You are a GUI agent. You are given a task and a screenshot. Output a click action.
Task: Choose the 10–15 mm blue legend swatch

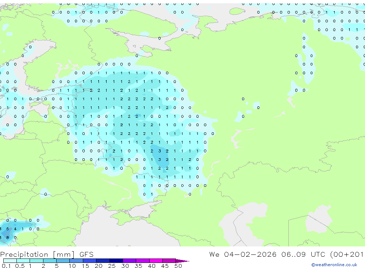(x=76, y=261)
